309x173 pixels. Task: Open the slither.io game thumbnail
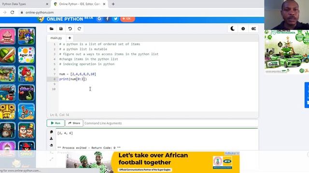click(26, 93)
